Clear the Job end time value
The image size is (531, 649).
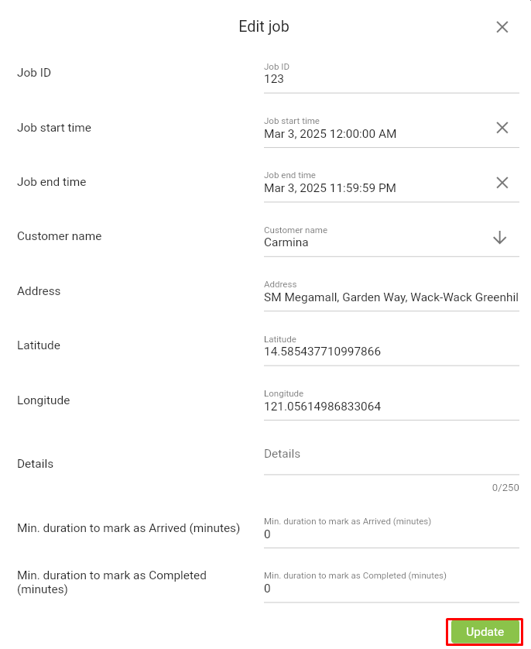(x=502, y=183)
